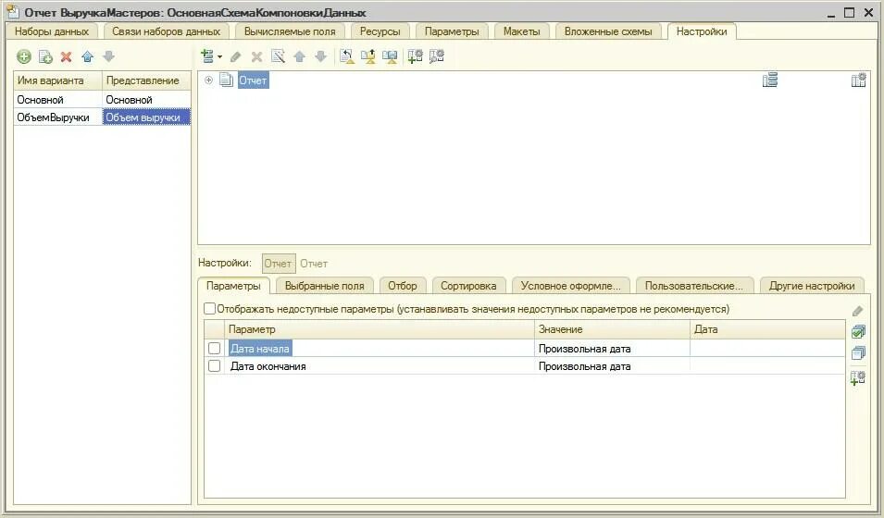
Task: Click the Значение column header
Action: pyautogui.click(x=612, y=329)
